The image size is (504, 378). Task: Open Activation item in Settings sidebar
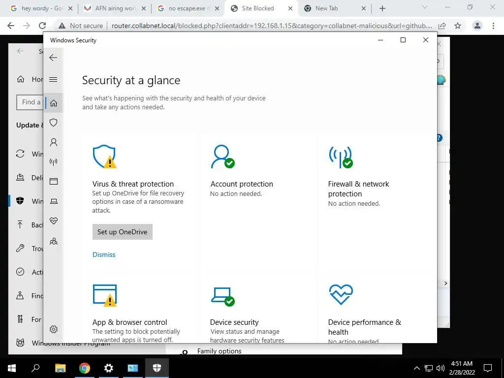(30, 272)
